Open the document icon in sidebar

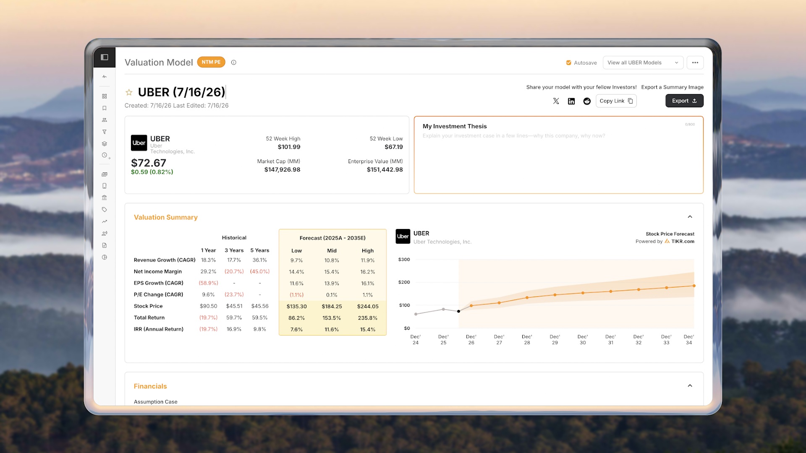tap(105, 245)
